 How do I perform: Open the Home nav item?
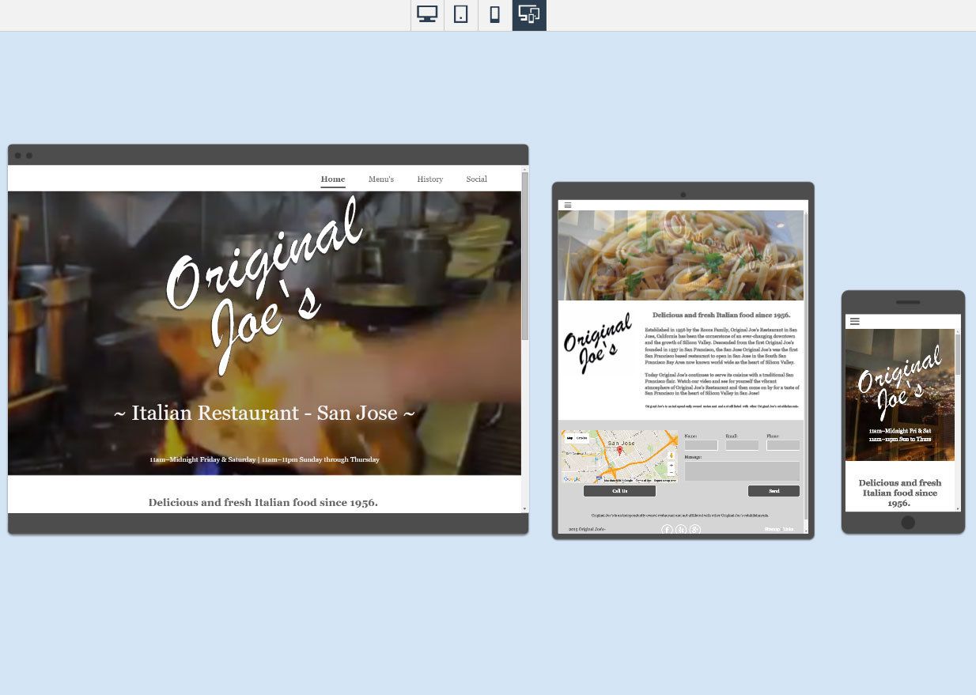(333, 179)
